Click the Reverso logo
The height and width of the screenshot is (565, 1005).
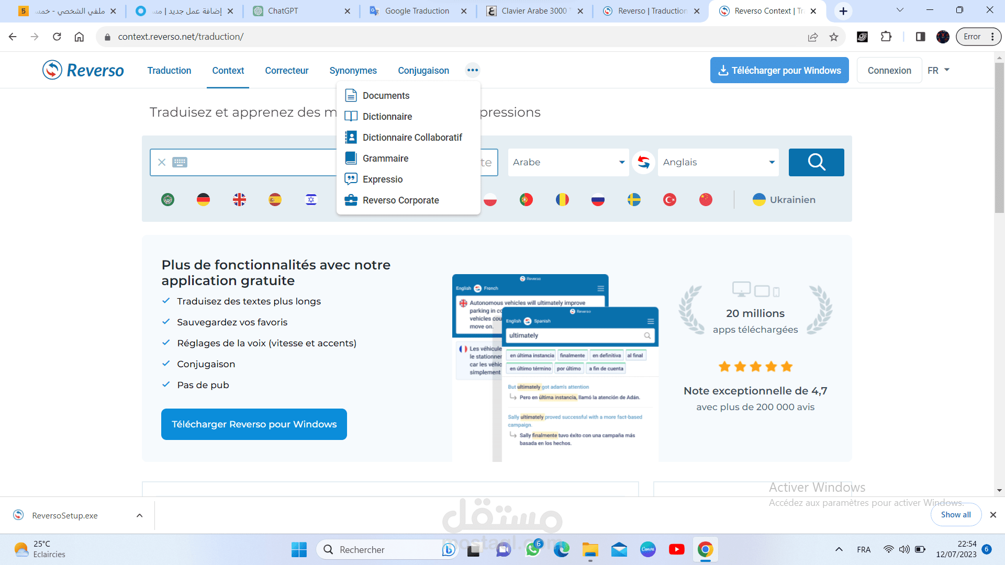pyautogui.click(x=83, y=70)
